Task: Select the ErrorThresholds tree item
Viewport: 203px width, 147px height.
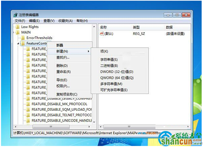Action: coord(39,38)
